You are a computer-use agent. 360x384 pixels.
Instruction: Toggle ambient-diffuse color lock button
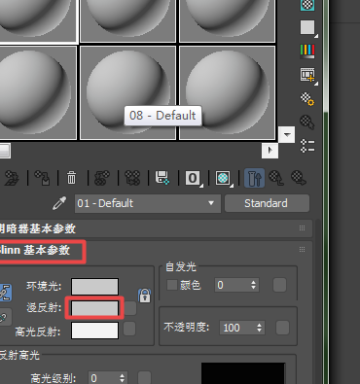(x=5, y=293)
